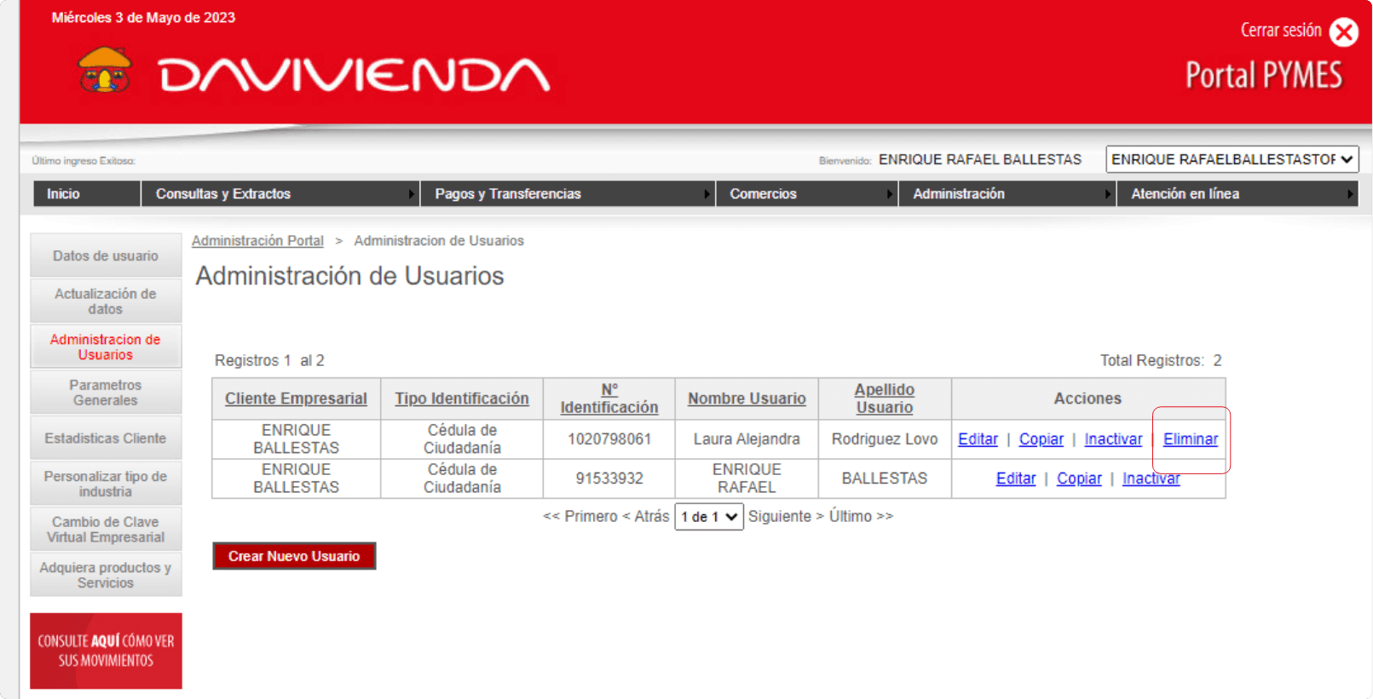The height and width of the screenshot is (699, 1373).
Task: Click the Consulte Aquí movimientos banner
Action: tap(106, 650)
